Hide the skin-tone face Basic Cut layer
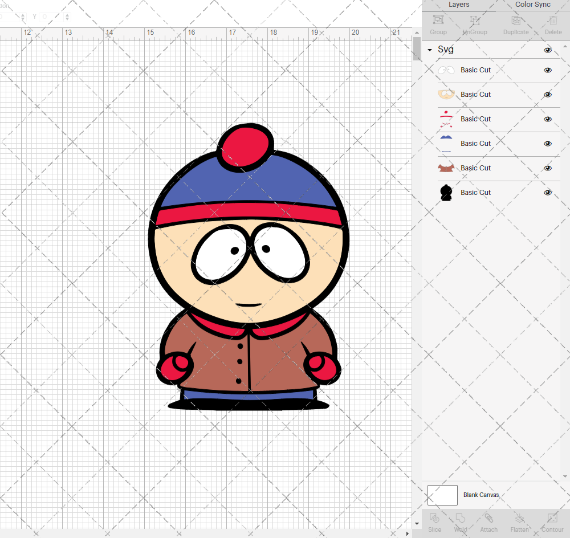Image resolution: width=570 pixels, height=538 pixels. [x=547, y=95]
